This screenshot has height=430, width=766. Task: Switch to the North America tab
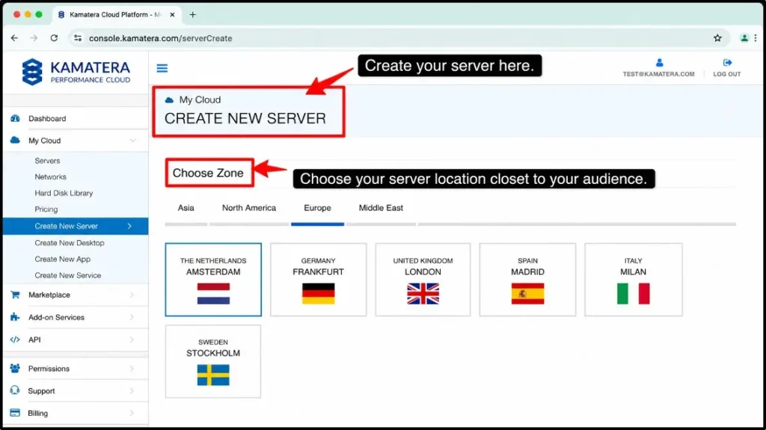249,208
